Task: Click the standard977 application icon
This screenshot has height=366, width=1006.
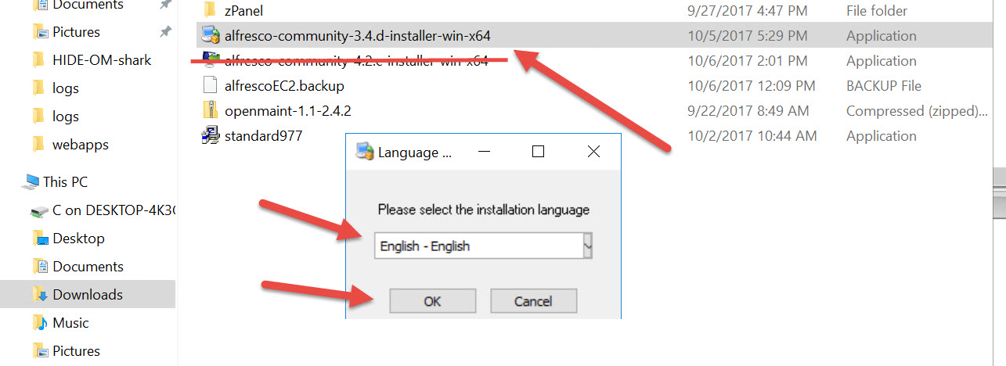Action: click(210, 136)
